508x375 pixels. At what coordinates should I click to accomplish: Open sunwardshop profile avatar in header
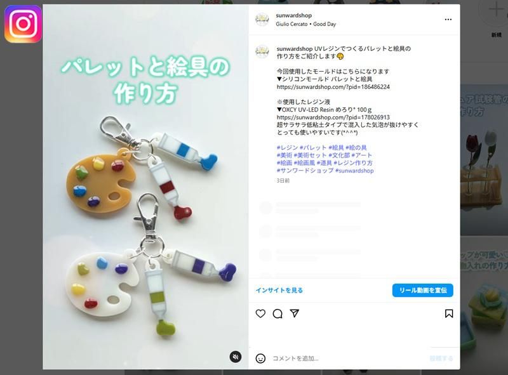click(262, 20)
